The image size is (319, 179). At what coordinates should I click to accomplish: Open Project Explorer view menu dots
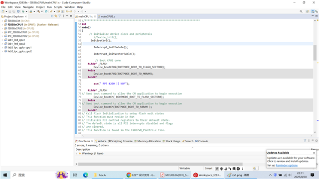[63, 16]
